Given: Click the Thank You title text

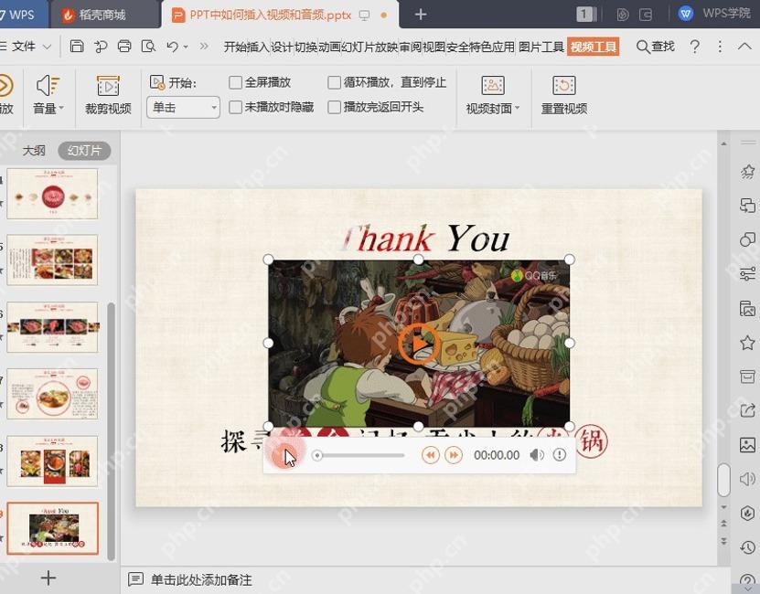Looking at the screenshot, I should click(425, 239).
